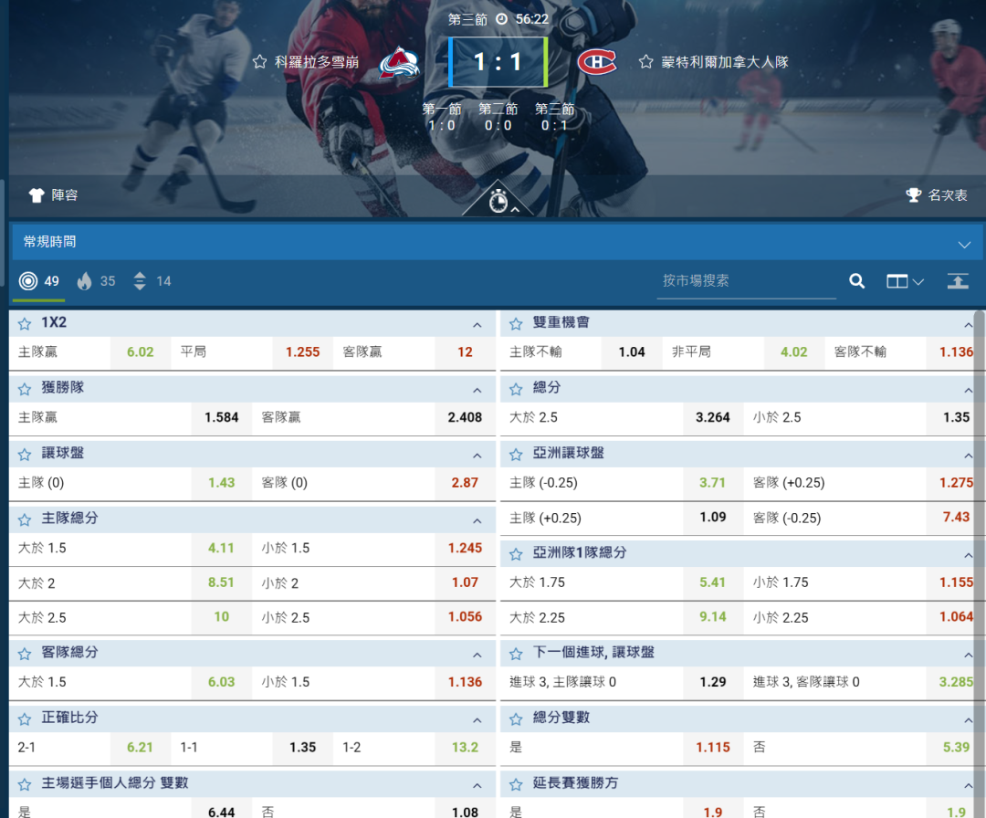
Task: Bet 平局 at 1.255
Action: [x=302, y=352]
